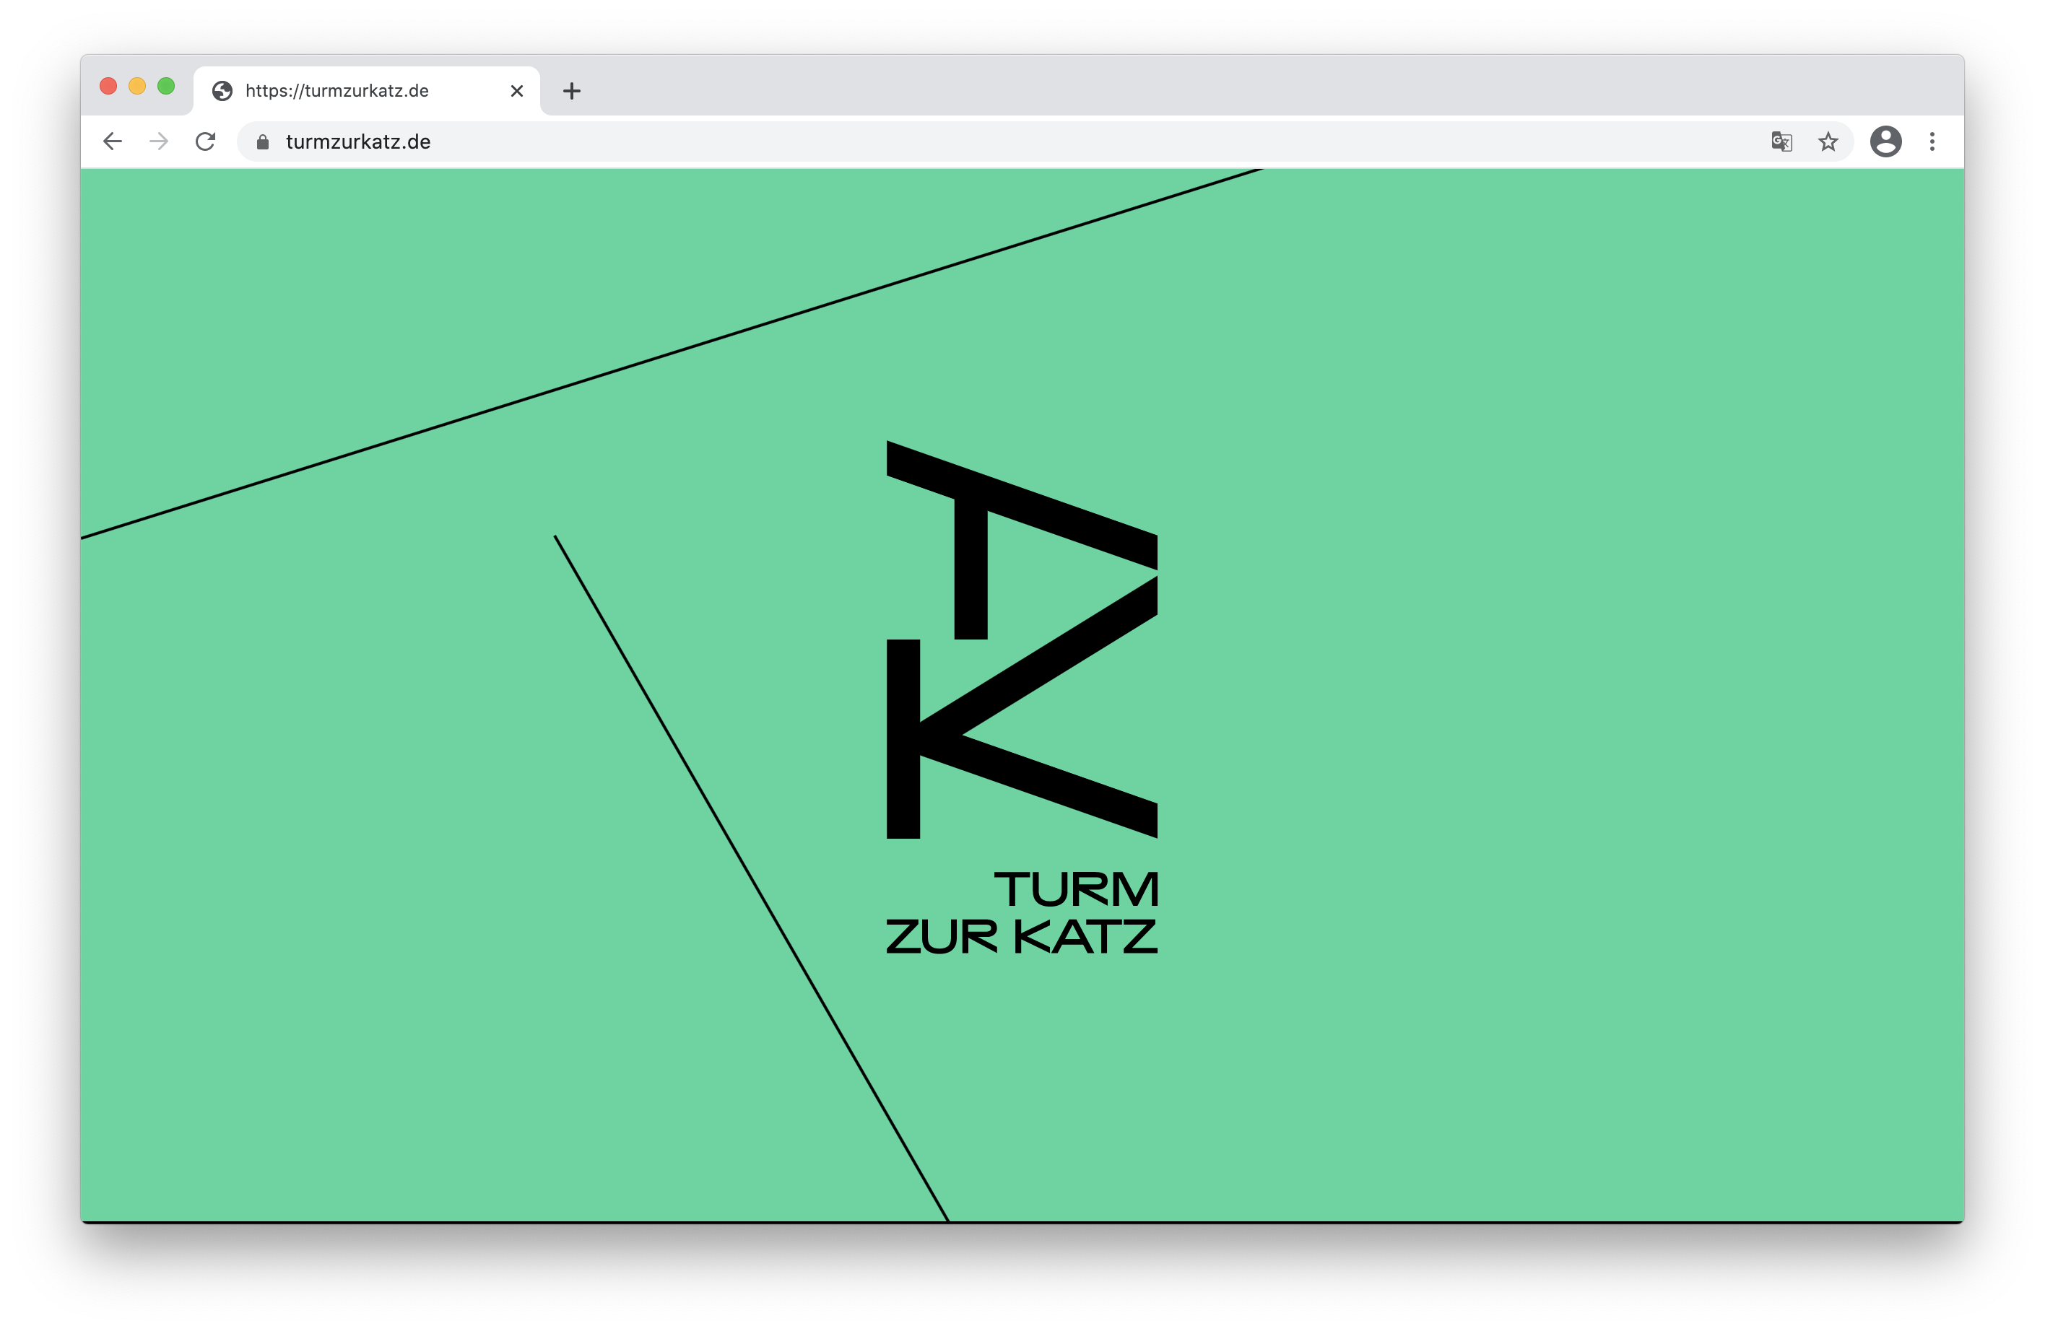This screenshot has height=1331, width=2045.
Task: Open the Google Translate page icon
Action: [1782, 141]
